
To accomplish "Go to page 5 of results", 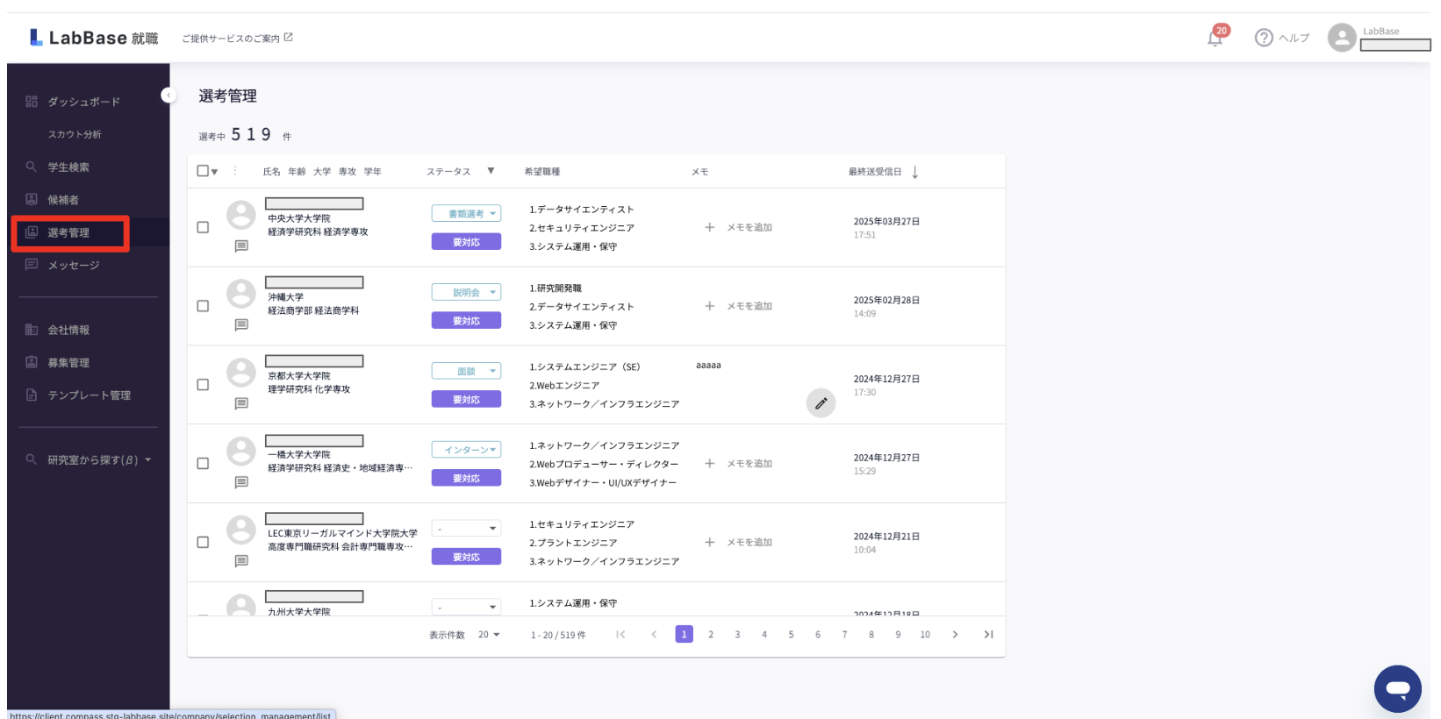I will coord(791,635).
